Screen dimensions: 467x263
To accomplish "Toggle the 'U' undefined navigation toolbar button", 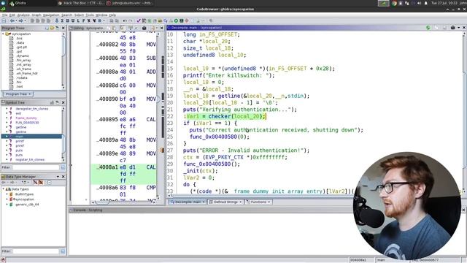I will [73, 21].
